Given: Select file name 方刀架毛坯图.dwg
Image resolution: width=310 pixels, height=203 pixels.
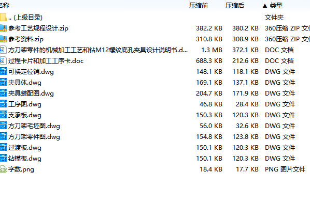Looking at the screenshot, I should [34, 126].
